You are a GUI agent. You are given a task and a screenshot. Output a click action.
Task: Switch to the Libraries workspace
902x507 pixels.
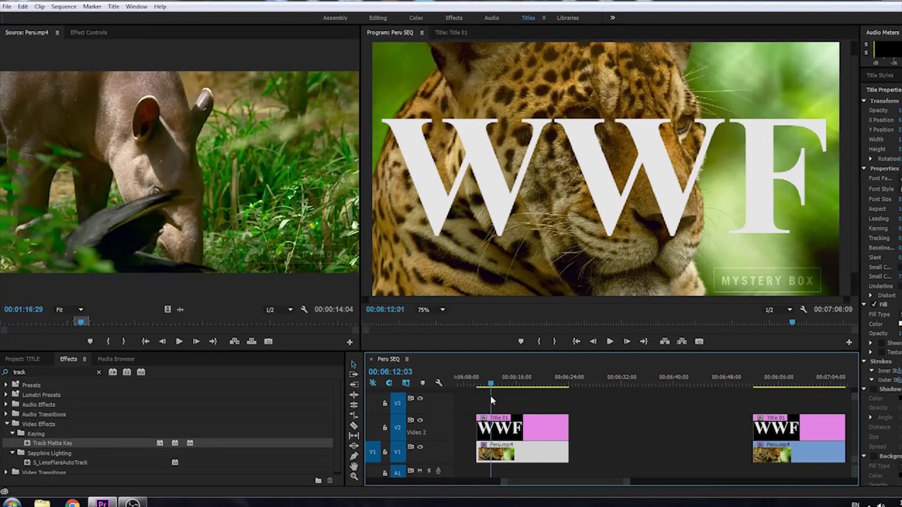coord(568,18)
